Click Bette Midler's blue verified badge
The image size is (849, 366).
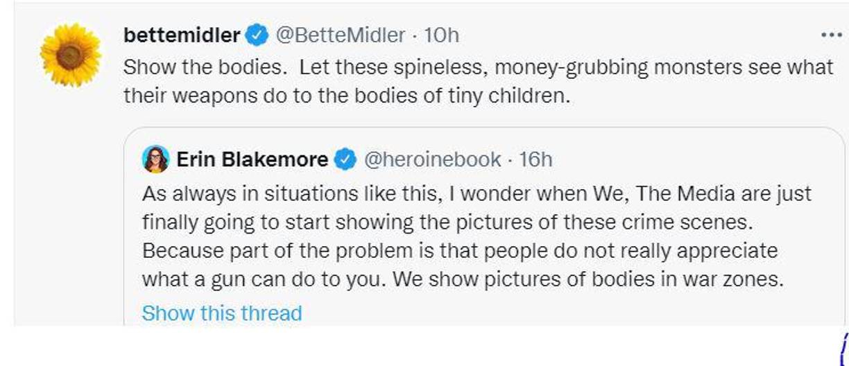click(258, 35)
